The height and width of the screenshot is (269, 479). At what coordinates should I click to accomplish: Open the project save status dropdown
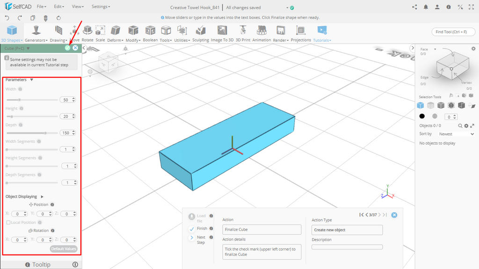pos(287,7)
